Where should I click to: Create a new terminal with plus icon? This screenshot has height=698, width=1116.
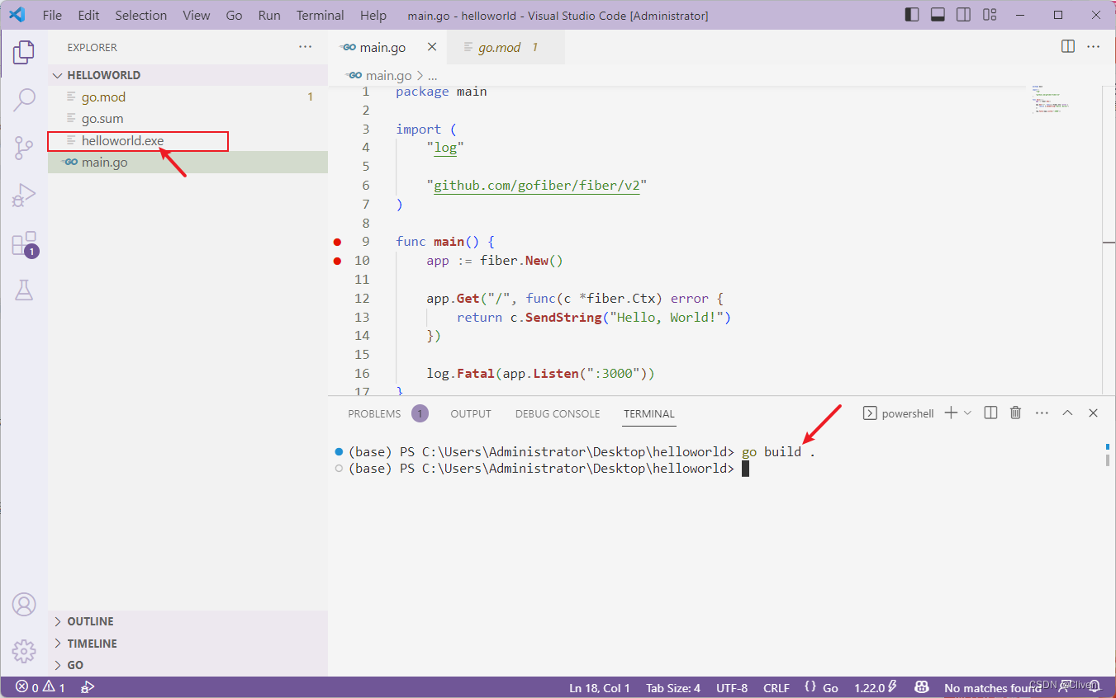951,413
